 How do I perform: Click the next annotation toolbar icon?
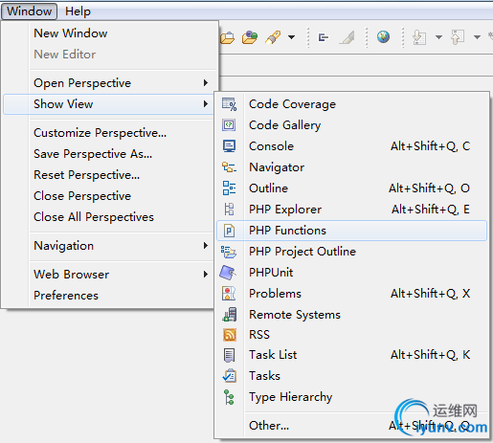pos(419,37)
